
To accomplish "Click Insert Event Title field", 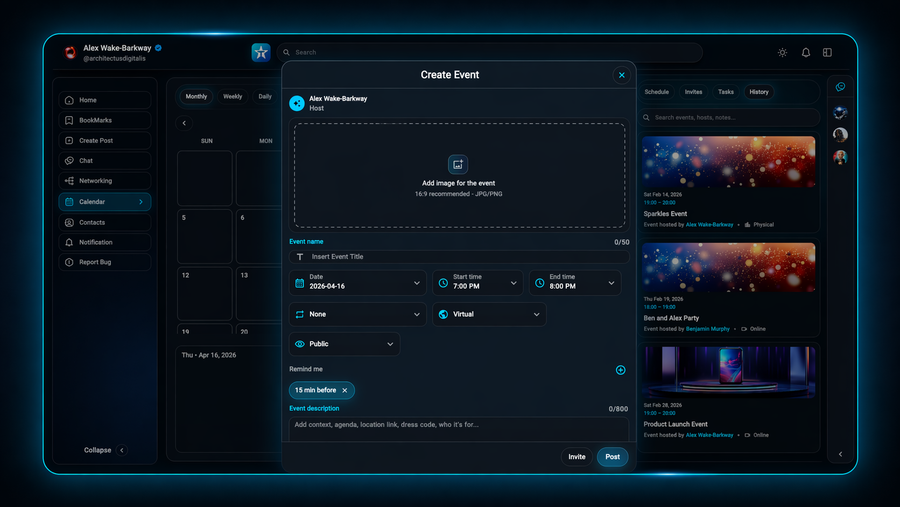I will [459, 257].
